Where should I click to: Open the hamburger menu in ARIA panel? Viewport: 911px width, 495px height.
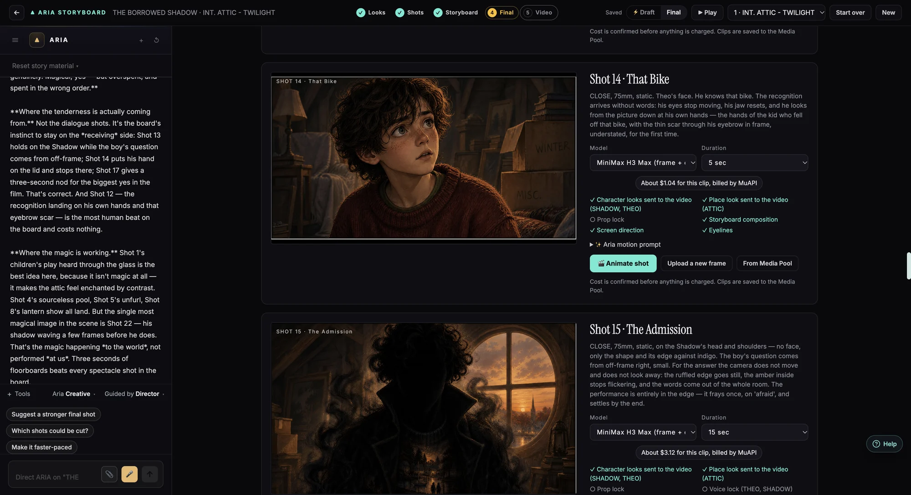(15, 40)
